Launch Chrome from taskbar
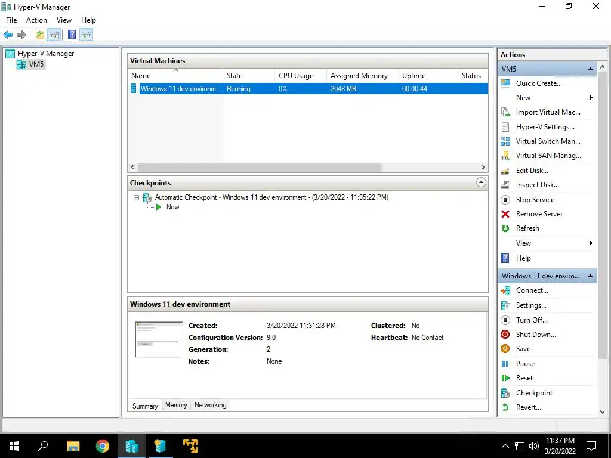611x458 pixels. coord(103,446)
